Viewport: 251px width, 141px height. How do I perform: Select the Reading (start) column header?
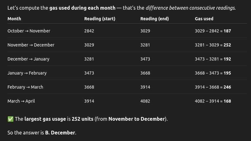tap(100, 19)
